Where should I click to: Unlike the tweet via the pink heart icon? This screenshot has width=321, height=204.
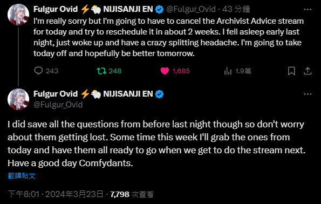pos(165,71)
